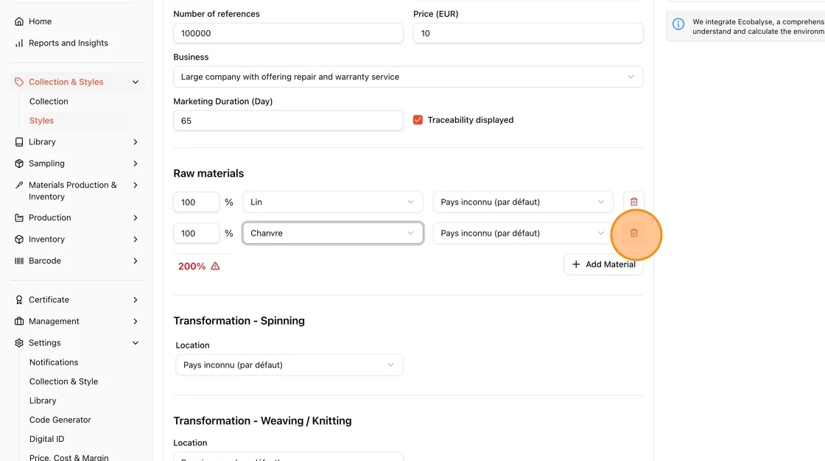This screenshot has width=825, height=461.
Task: Click the 200% warning triangle icon
Action: point(215,267)
